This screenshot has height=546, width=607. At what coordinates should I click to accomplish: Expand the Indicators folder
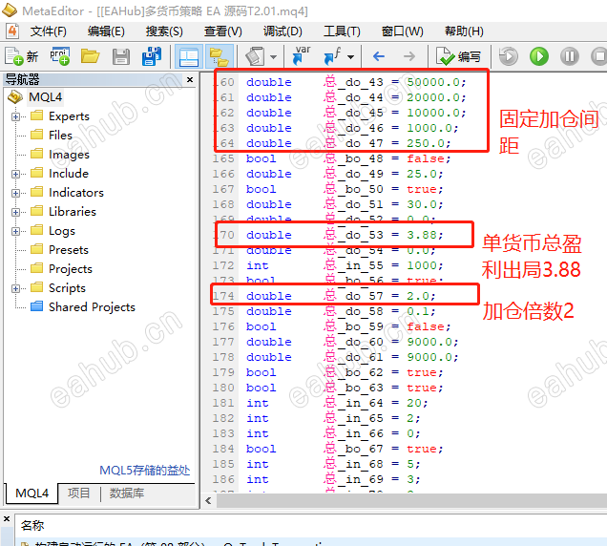coord(15,193)
